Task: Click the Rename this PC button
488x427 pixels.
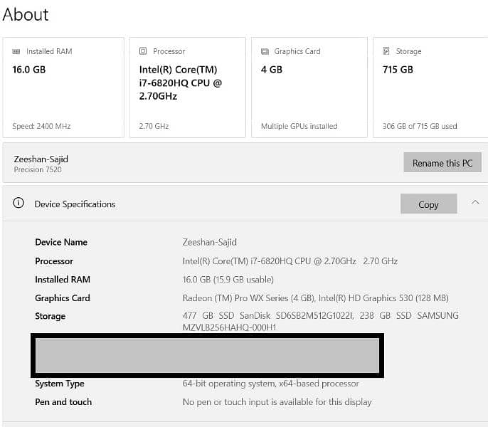Action: (442, 162)
